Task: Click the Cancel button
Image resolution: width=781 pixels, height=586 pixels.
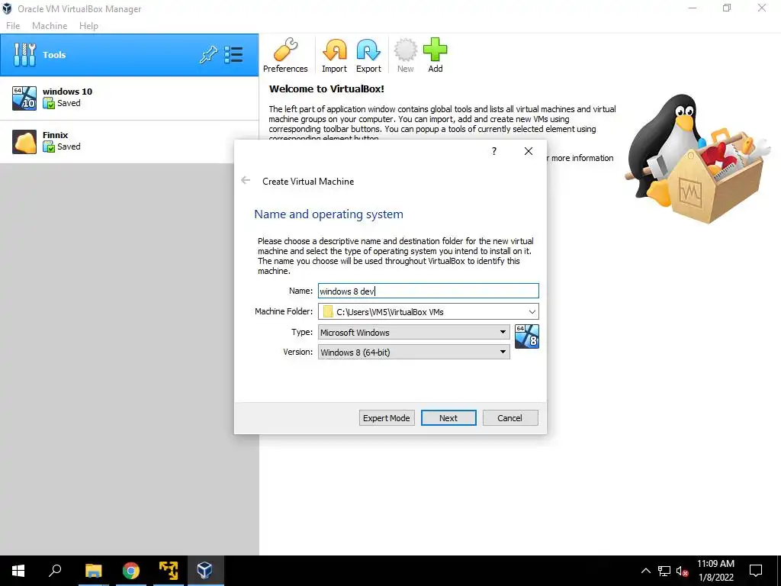Action: (510, 418)
